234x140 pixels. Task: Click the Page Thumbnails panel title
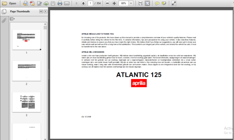point(20,11)
